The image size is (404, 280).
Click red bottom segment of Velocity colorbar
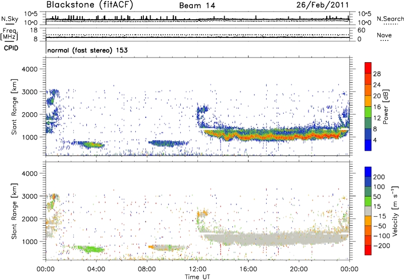[x=368, y=250]
